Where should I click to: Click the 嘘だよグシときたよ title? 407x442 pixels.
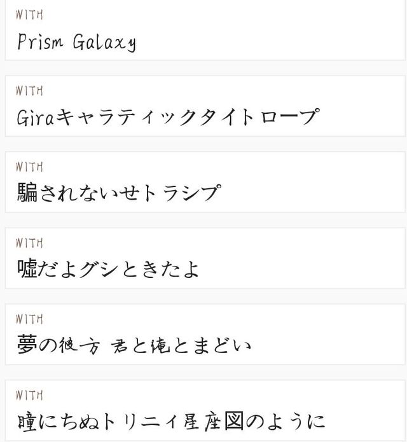click(x=108, y=269)
